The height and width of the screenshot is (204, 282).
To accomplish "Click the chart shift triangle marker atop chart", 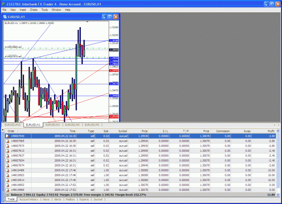I will (x=87, y=22).
